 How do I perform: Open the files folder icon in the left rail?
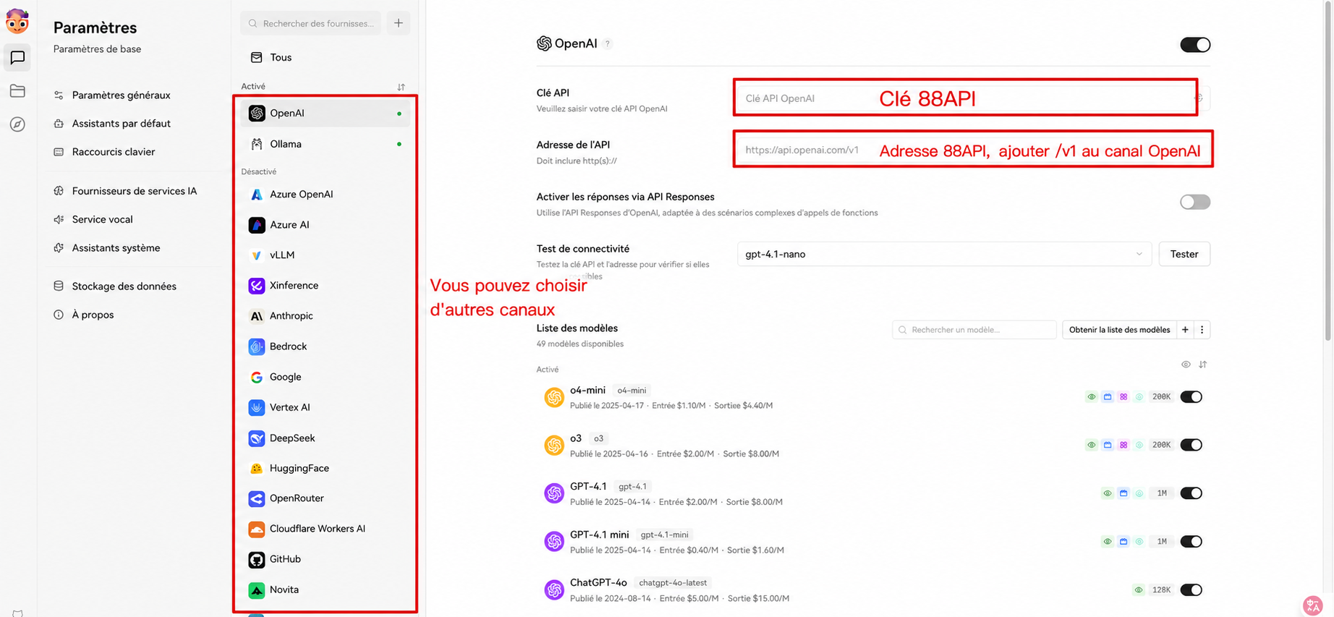(17, 91)
